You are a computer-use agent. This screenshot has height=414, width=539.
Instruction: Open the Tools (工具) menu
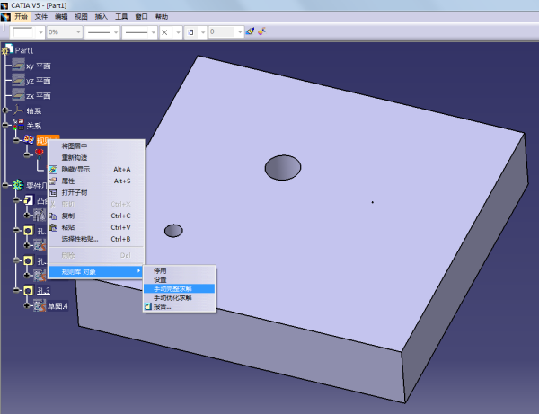121,17
